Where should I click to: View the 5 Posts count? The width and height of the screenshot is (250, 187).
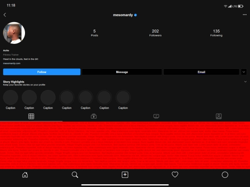click(x=94, y=33)
